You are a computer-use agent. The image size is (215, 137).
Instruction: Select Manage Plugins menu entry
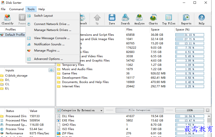(53, 51)
